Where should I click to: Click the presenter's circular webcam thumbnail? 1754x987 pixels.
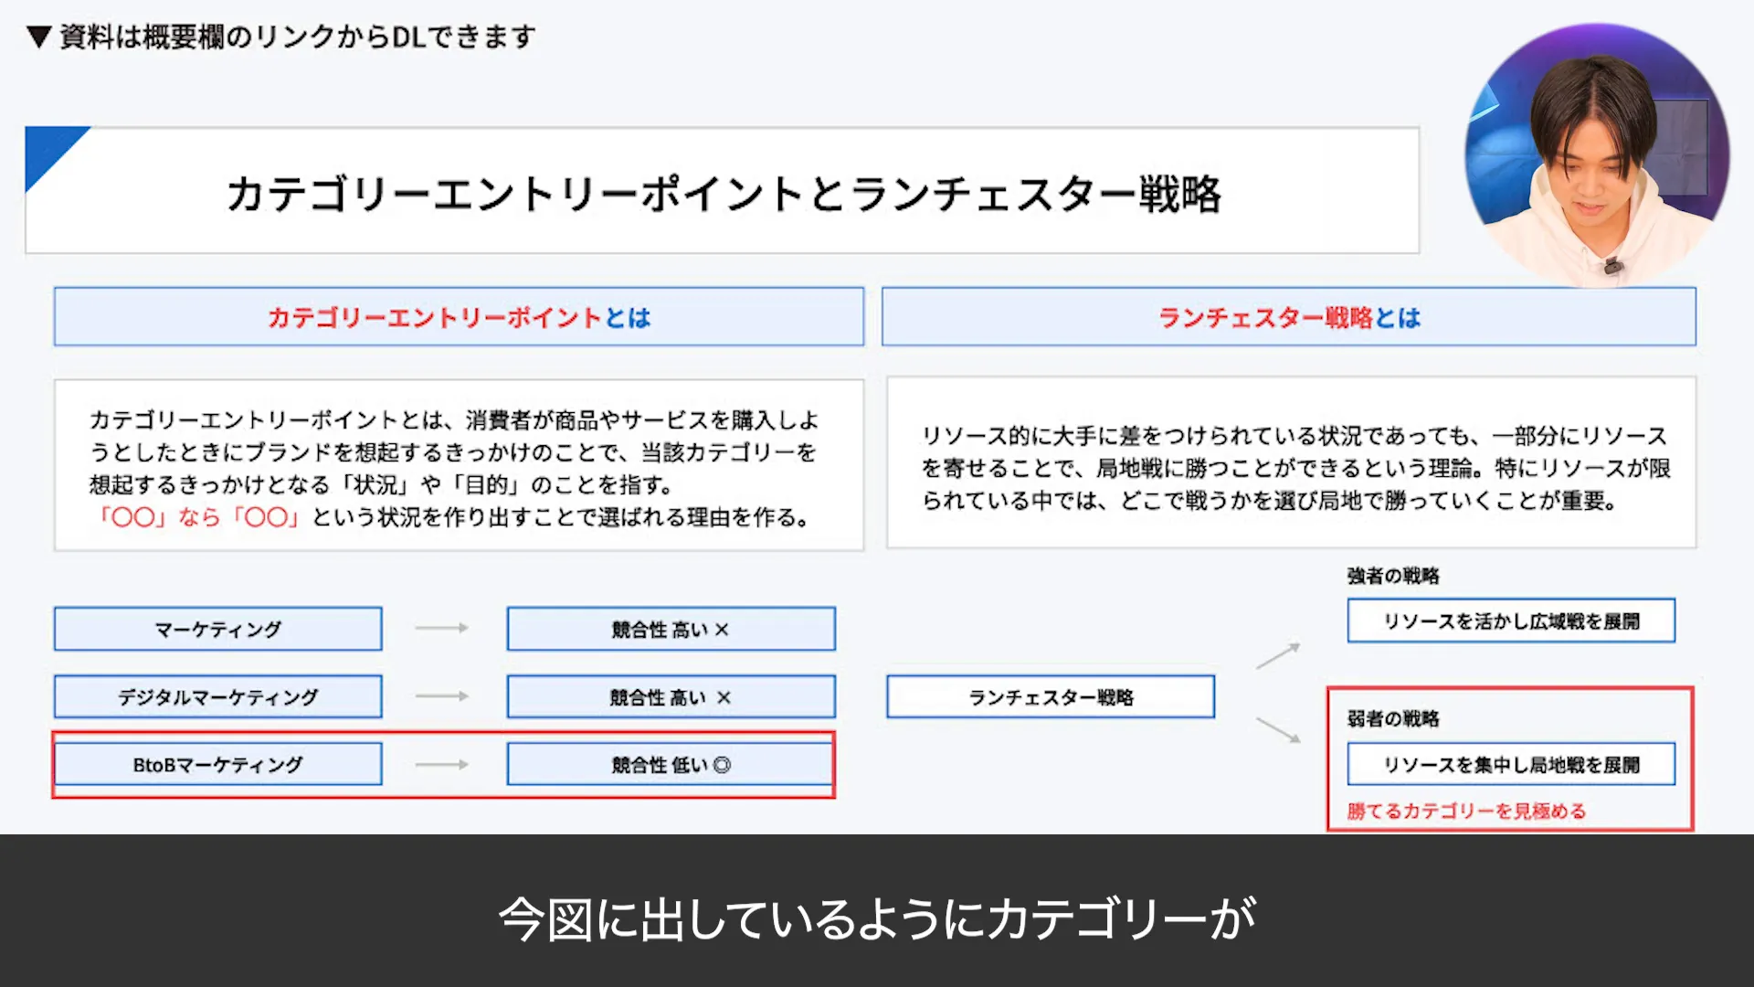click(1597, 155)
